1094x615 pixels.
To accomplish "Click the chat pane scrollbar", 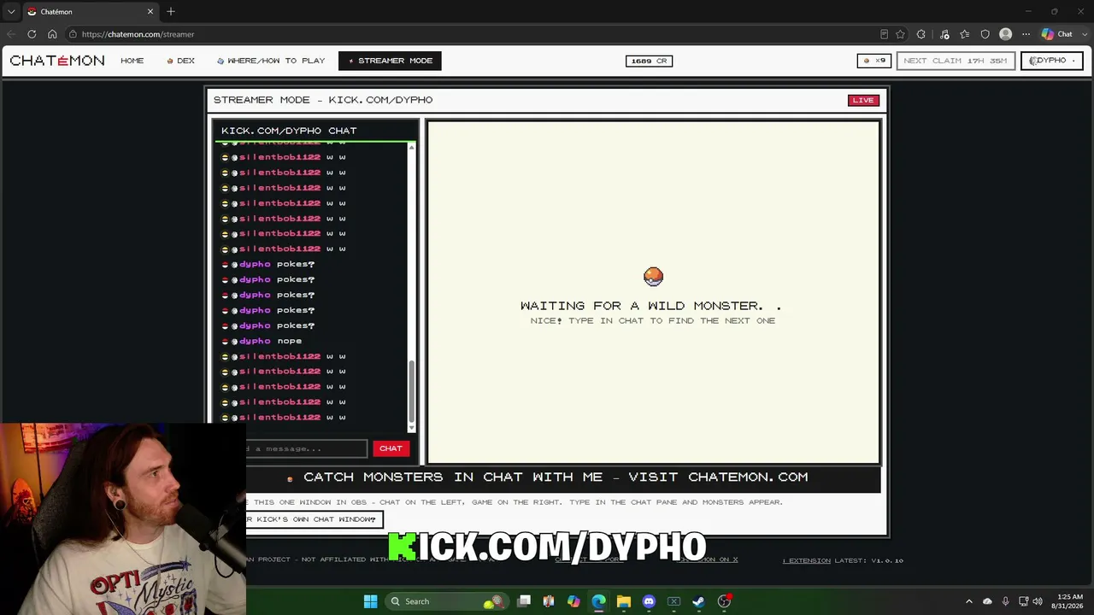I will (x=411, y=391).
